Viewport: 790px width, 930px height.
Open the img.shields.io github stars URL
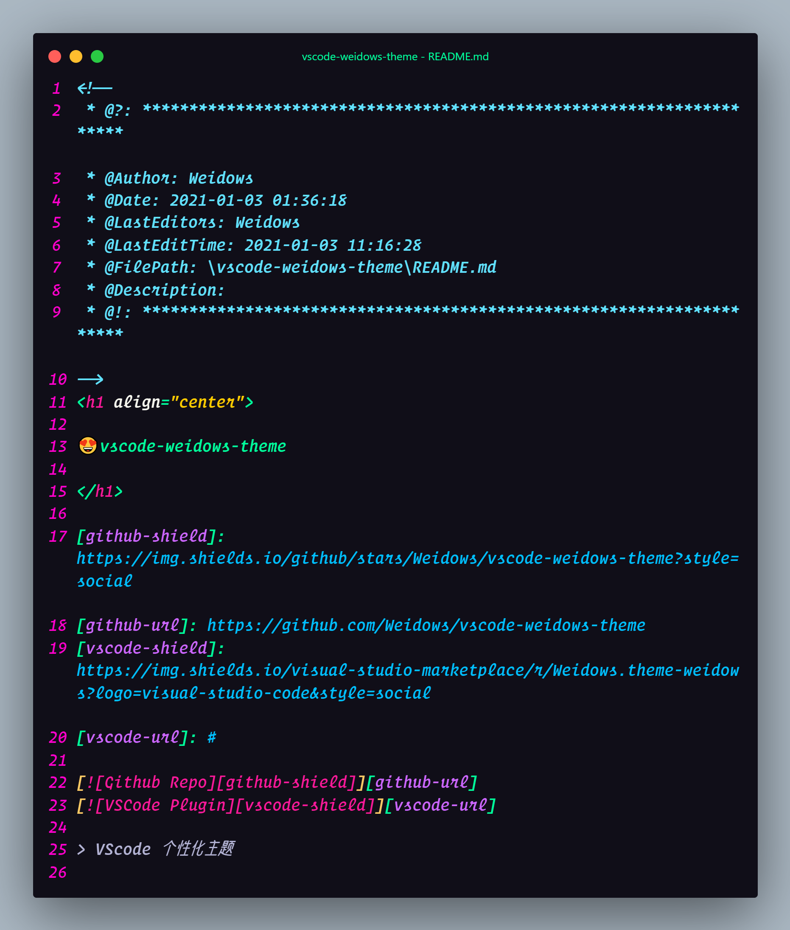(408, 569)
